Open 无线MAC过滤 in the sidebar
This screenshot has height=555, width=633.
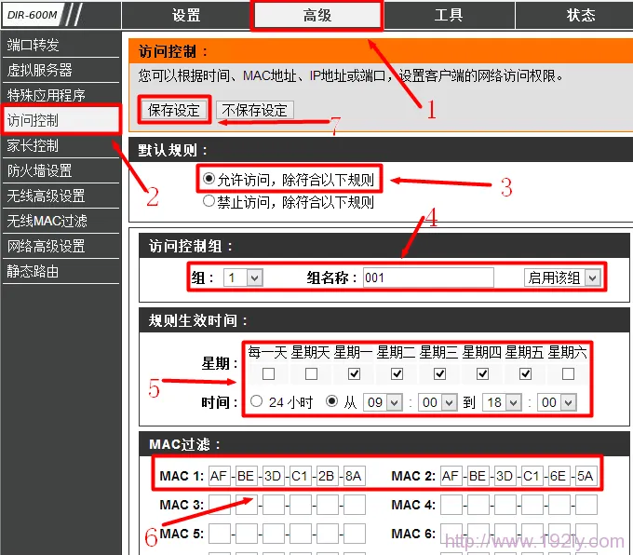(x=47, y=221)
